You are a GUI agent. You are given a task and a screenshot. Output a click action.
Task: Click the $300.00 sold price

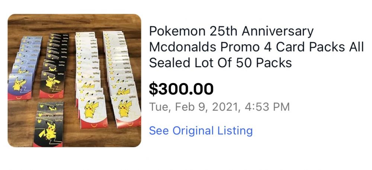coord(181,89)
